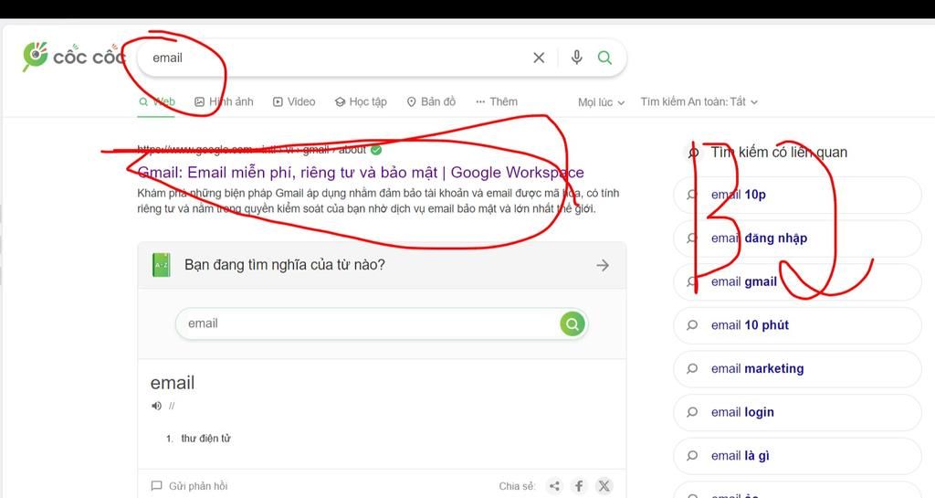
Task: Click the green magnifier search icon
Action: (x=604, y=58)
